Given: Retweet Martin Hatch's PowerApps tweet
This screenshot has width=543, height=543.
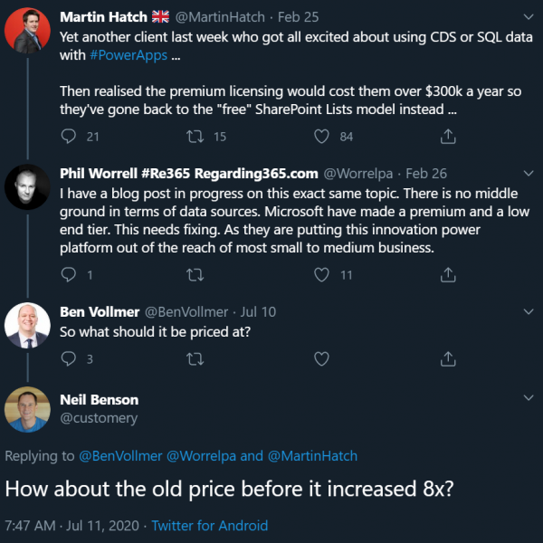Looking at the screenshot, I should [195, 136].
